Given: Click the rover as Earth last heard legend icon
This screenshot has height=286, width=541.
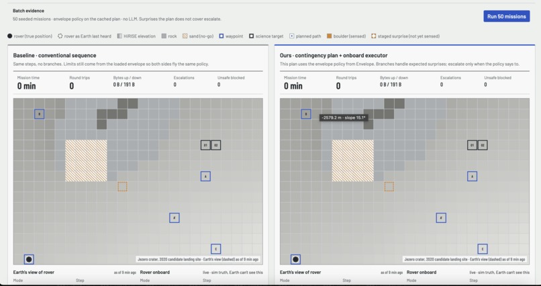Looking at the screenshot, I should coord(60,36).
